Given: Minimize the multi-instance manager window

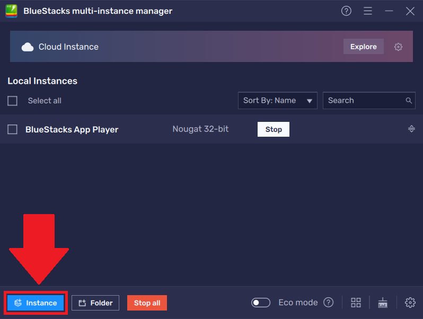Looking at the screenshot, I should [389, 11].
